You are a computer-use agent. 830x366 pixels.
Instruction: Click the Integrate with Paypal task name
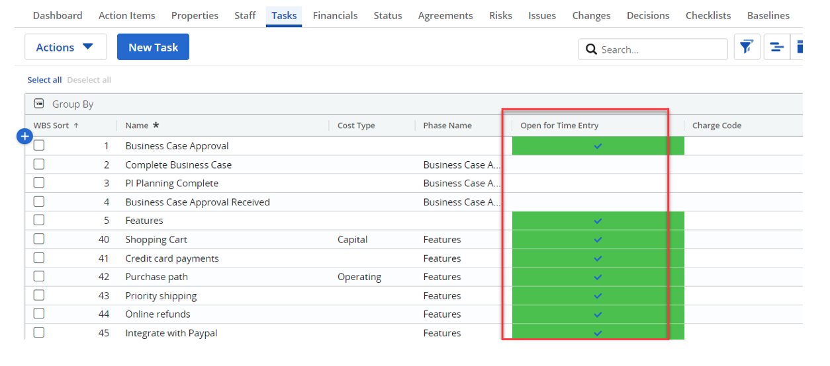point(171,333)
